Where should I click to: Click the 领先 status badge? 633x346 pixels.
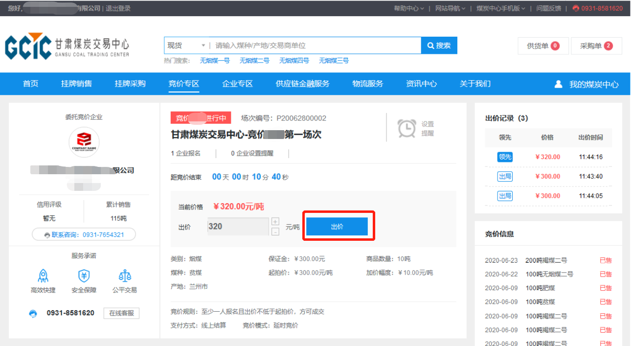(x=505, y=157)
